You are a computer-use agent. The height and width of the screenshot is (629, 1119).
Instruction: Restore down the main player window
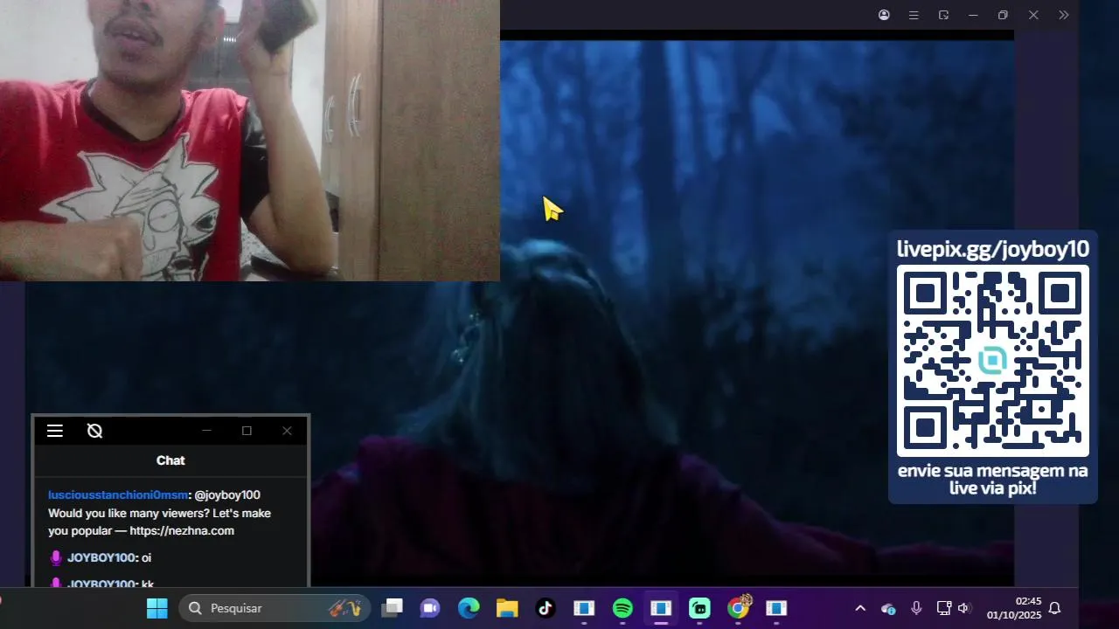pos(1003,15)
